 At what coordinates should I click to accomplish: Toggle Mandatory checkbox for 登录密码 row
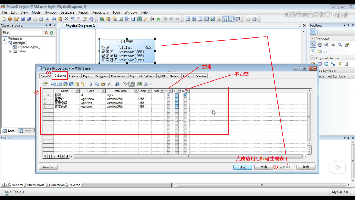(x=185, y=103)
